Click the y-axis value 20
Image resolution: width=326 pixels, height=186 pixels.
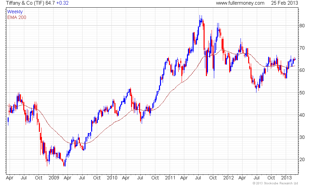[302, 159]
